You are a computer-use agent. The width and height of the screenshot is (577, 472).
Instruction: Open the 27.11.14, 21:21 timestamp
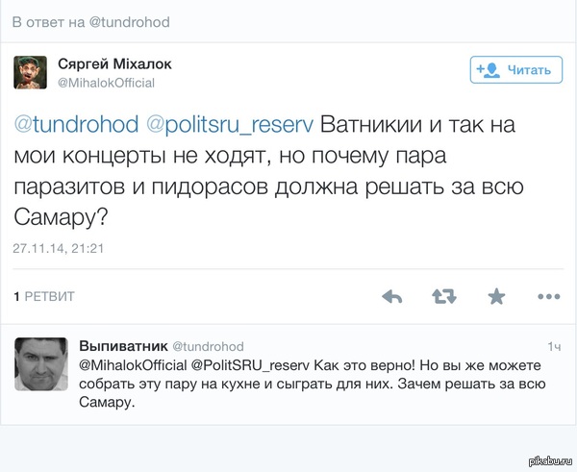pos(59,248)
